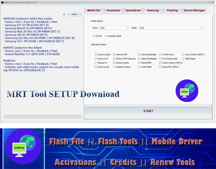Open the Model dropdown
Viewport: 216px width, 169px height.
[171, 28]
